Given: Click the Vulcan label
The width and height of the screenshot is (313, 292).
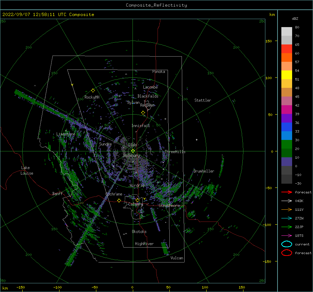Looking at the screenshot, I should 177,258.
